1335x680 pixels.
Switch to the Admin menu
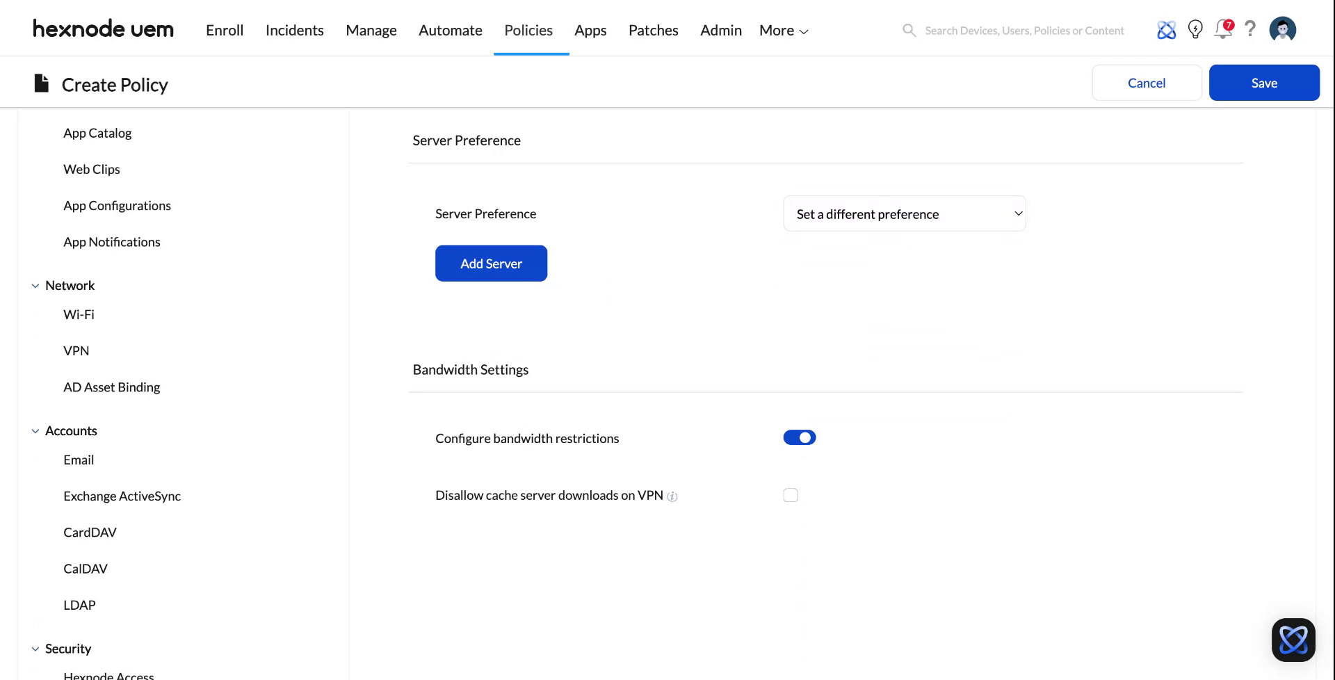tap(720, 30)
